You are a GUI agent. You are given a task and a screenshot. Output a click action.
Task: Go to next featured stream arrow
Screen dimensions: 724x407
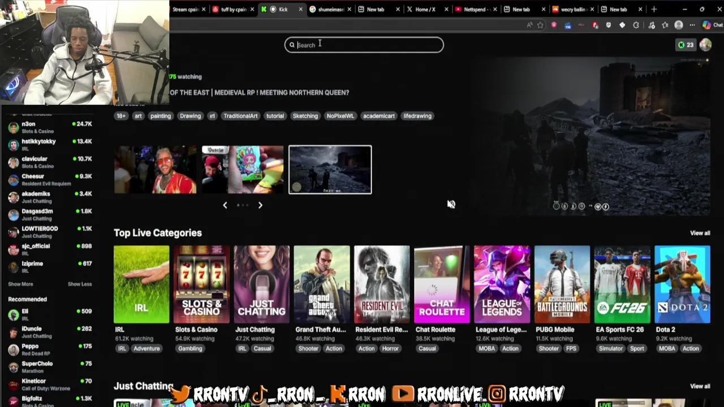pos(260,205)
